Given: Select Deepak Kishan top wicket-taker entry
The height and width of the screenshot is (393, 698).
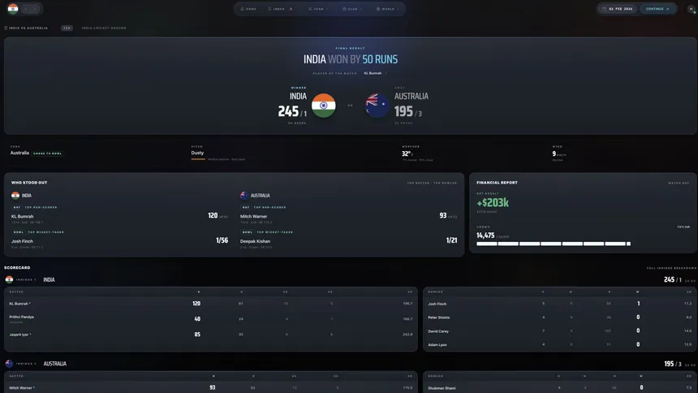Looking at the screenshot, I should tap(348, 241).
